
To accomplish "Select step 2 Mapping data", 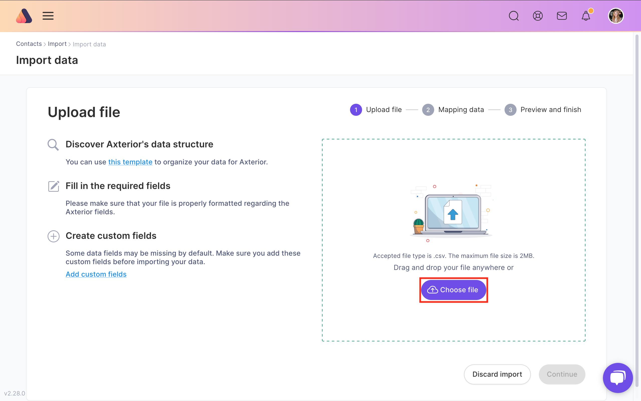I will coord(453,110).
